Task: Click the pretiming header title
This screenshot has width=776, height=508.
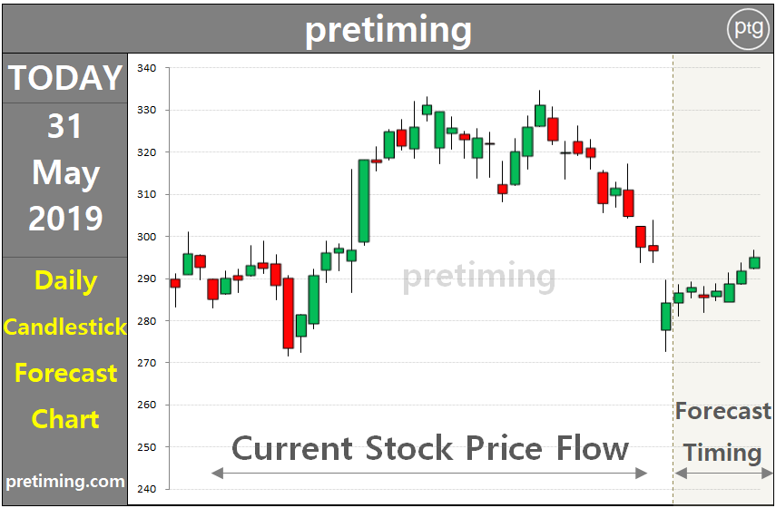Action: 388,30
